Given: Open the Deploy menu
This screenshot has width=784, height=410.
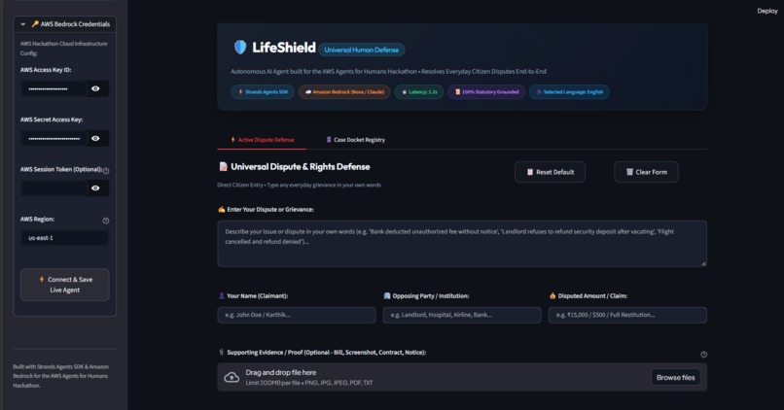Looking at the screenshot, I should click(767, 11).
